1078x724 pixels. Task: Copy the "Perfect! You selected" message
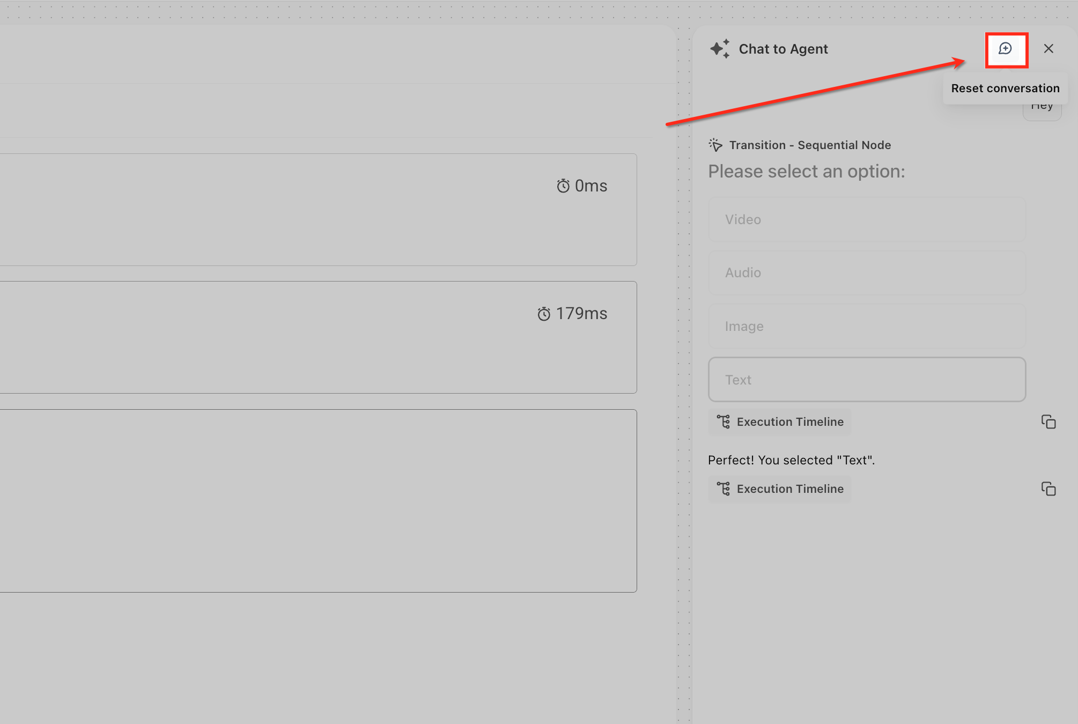click(1049, 489)
